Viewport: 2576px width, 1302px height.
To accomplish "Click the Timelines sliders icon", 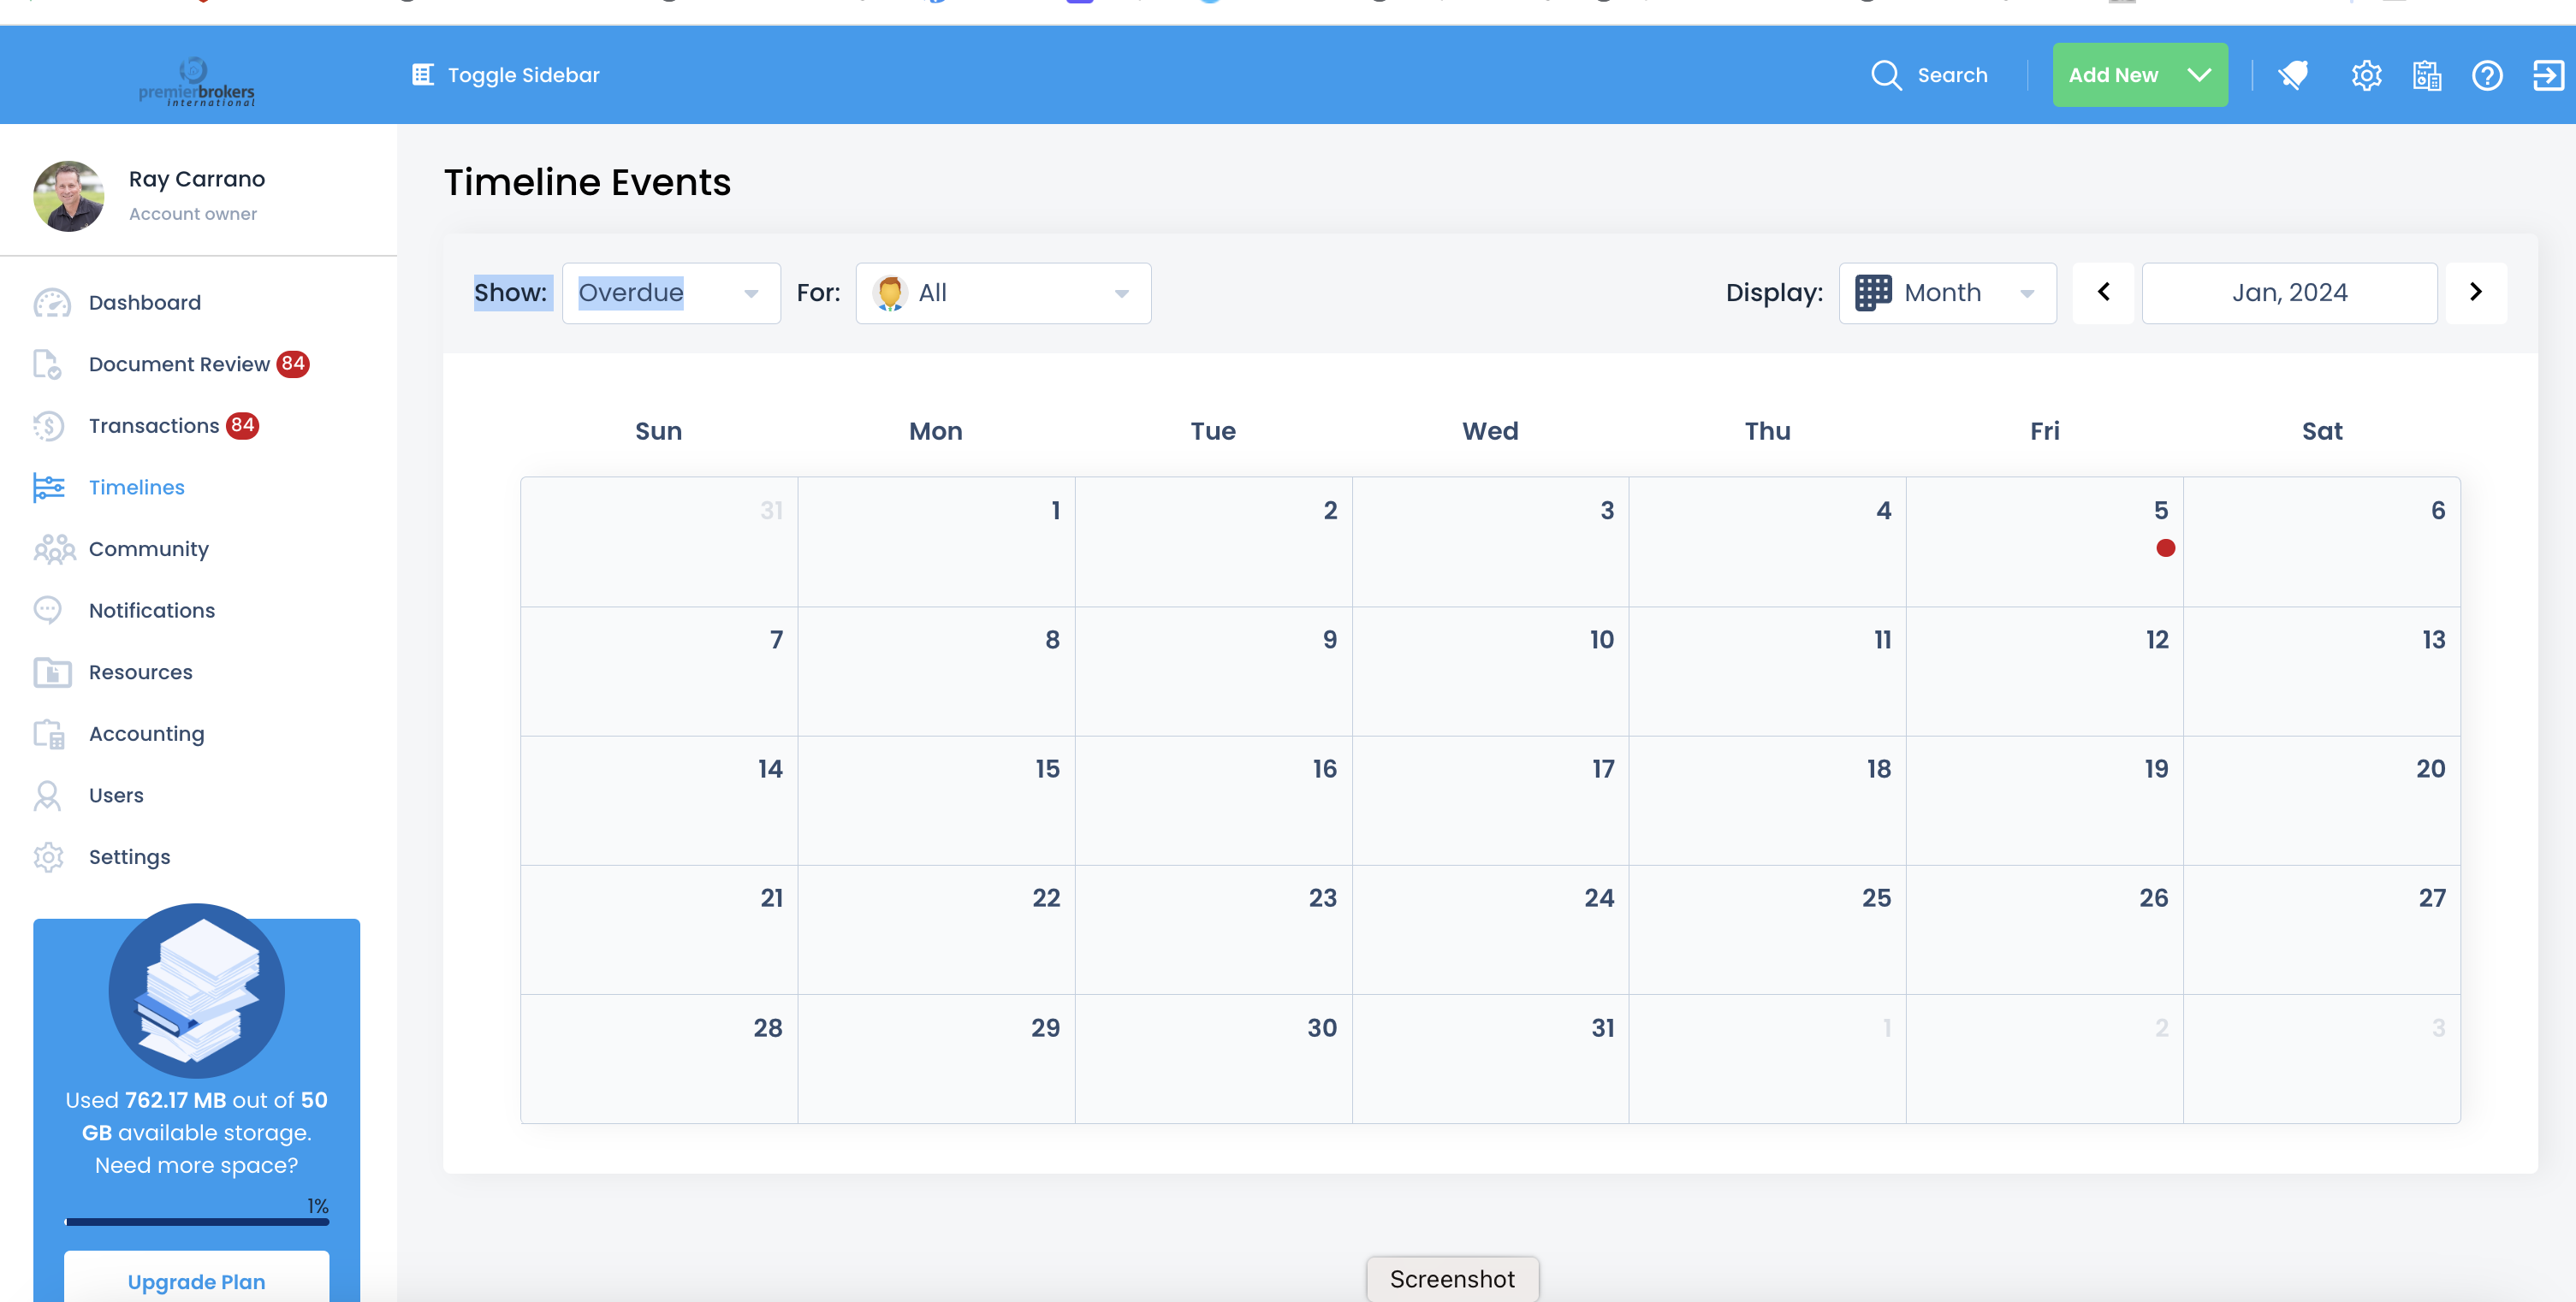I will click(49, 488).
